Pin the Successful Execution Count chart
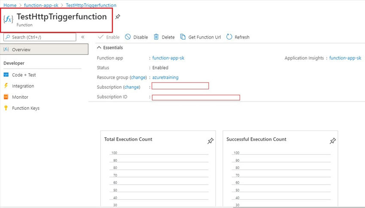Viewport: 365px width, 208px height. (x=333, y=141)
